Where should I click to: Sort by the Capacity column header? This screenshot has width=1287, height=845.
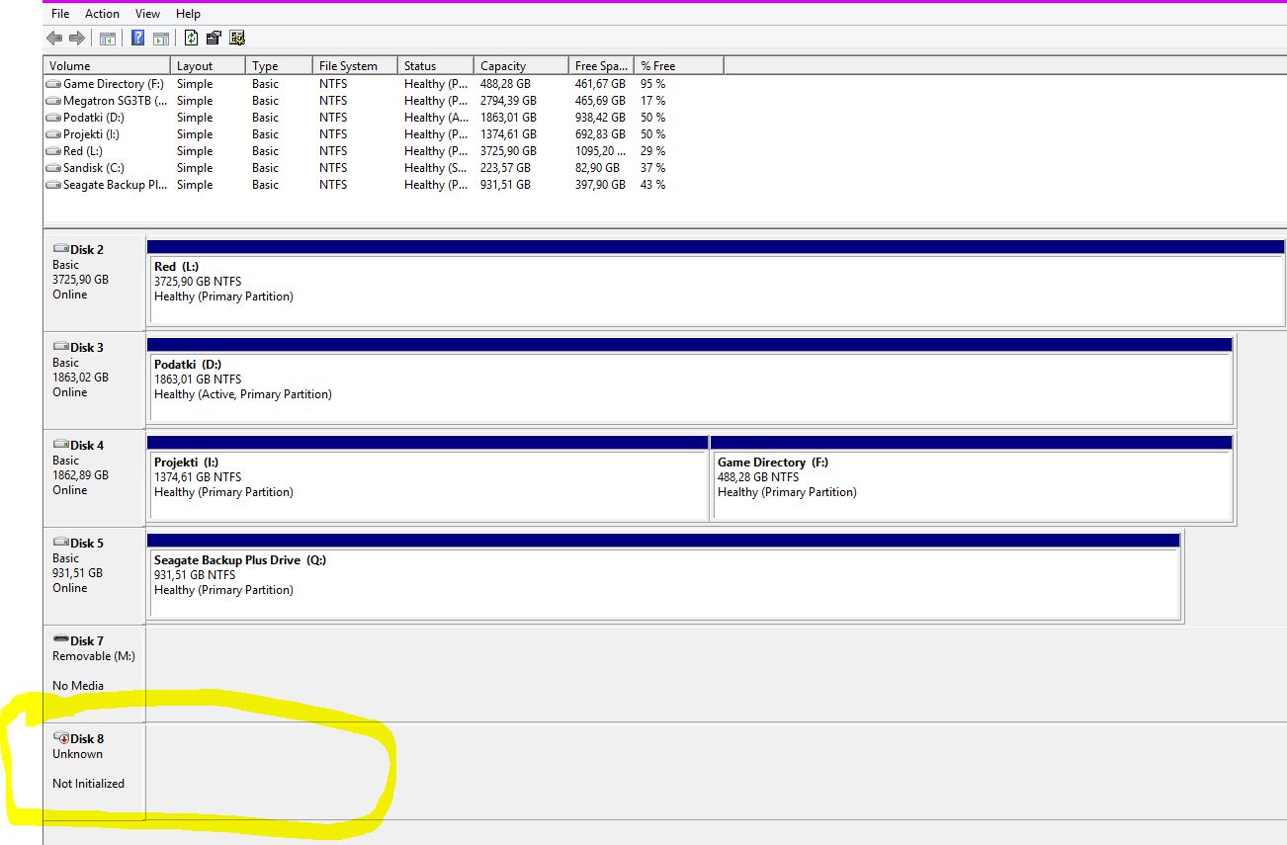[x=521, y=65]
